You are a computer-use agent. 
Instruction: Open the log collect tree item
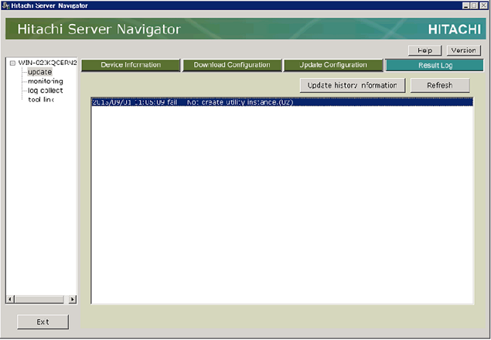[46, 91]
